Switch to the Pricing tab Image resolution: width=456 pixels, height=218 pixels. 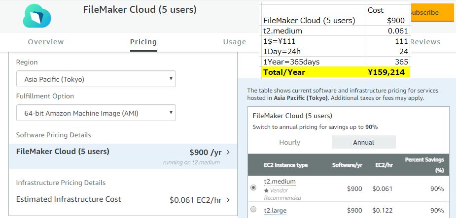click(143, 42)
